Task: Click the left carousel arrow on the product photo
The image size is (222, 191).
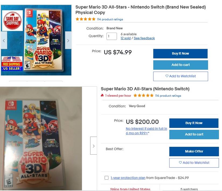Action: tap(4, 40)
